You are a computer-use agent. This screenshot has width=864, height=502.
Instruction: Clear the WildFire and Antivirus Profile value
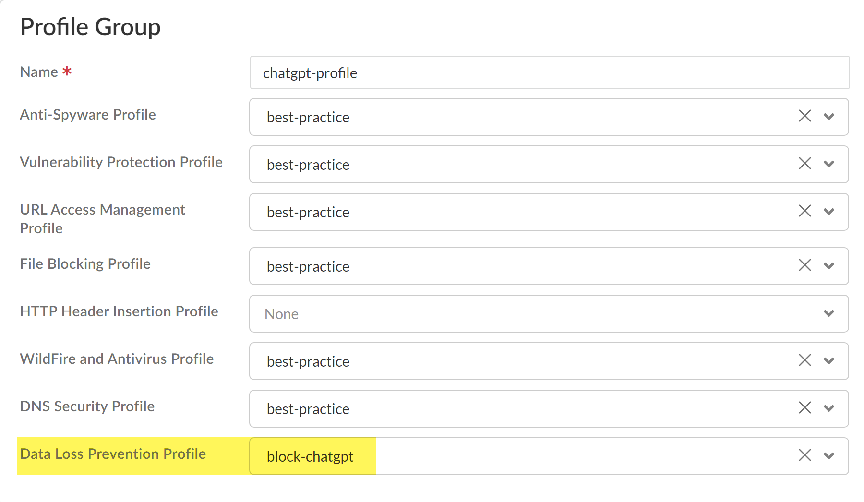[805, 360]
